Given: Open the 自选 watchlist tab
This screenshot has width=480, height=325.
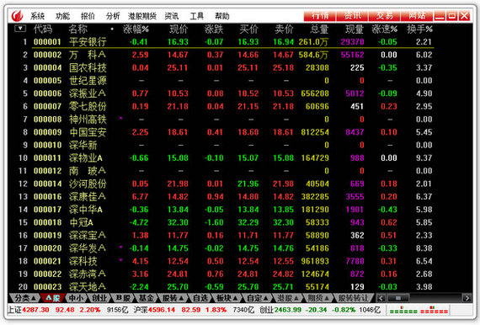Looking at the screenshot, I should click(x=200, y=298).
